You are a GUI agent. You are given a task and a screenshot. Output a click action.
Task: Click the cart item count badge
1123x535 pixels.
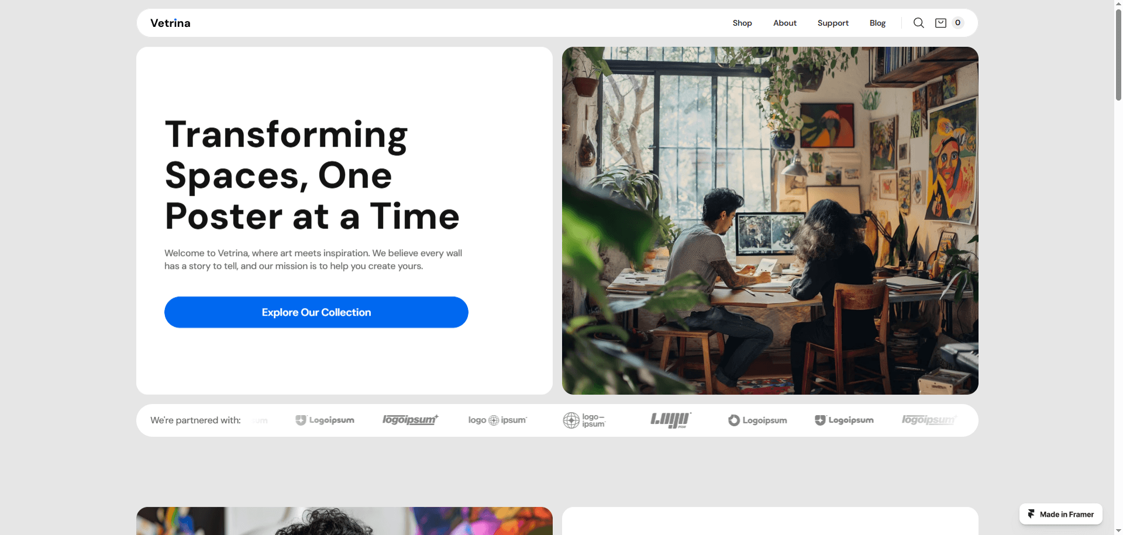coord(957,23)
